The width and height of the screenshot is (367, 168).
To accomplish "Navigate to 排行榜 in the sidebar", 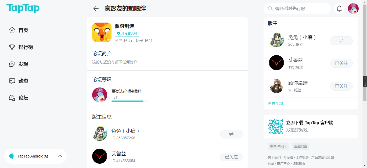I will [x=26, y=47].
